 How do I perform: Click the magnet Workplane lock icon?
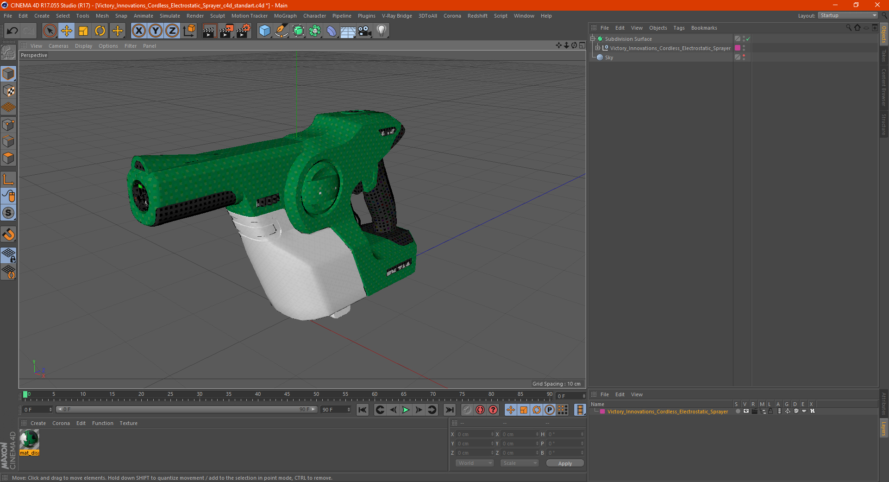8,234
